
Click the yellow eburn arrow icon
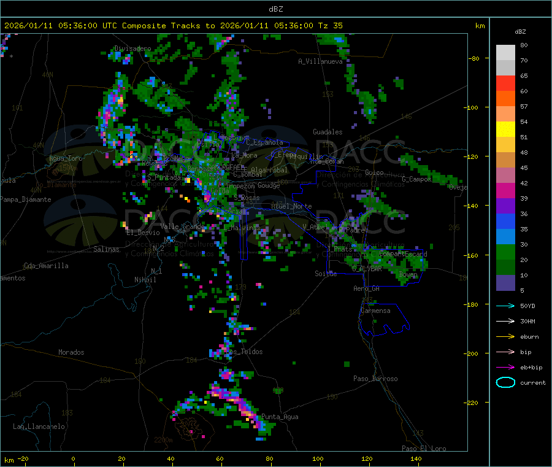tap(505, 337)
